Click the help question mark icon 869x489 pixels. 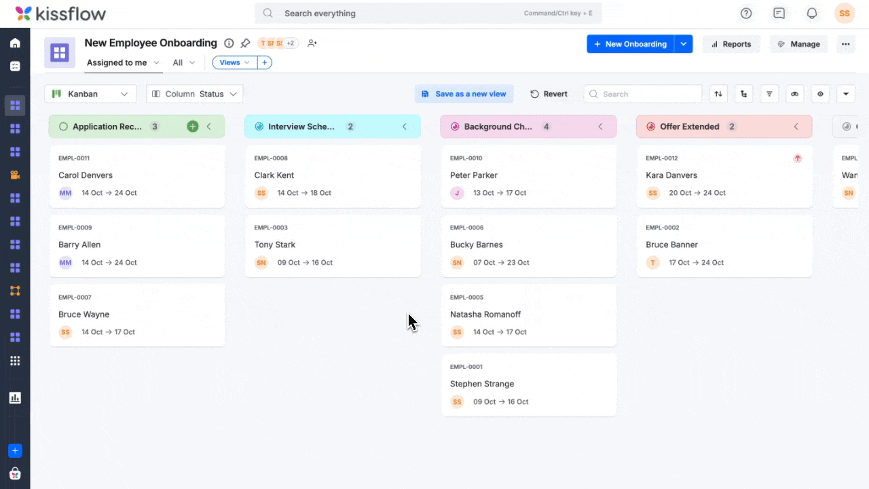[746, 14]
